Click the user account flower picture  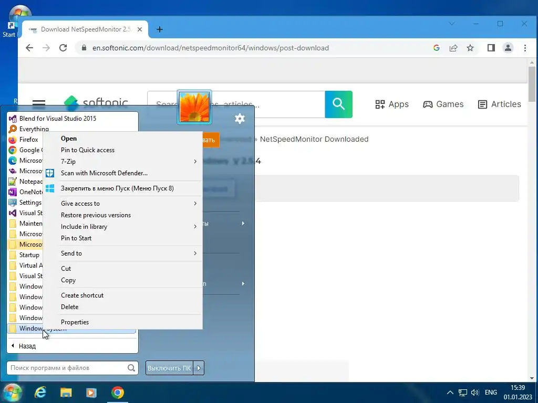pos(194,107)
